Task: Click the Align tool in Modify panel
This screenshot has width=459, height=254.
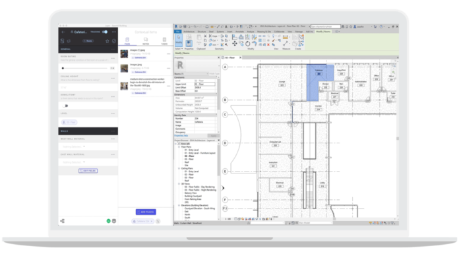Action: (235, 37)
